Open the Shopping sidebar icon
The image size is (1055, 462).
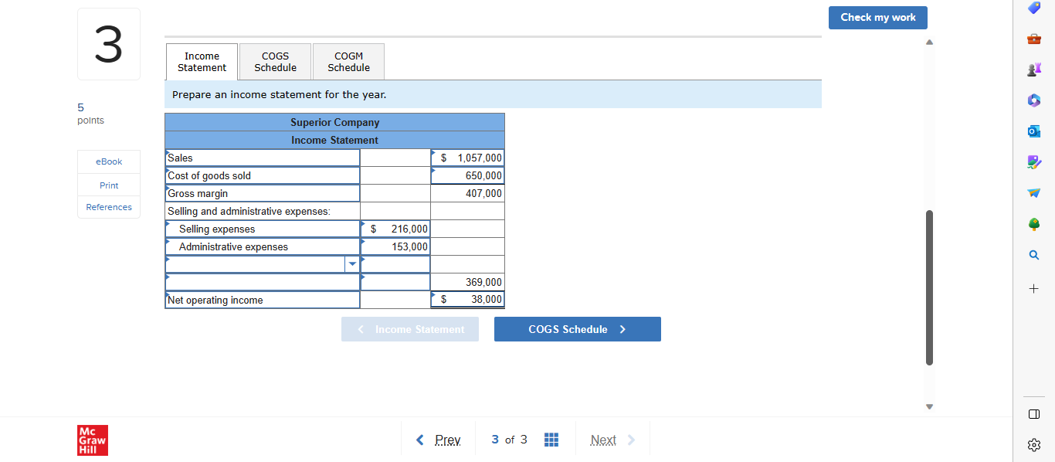(1033, 8)
